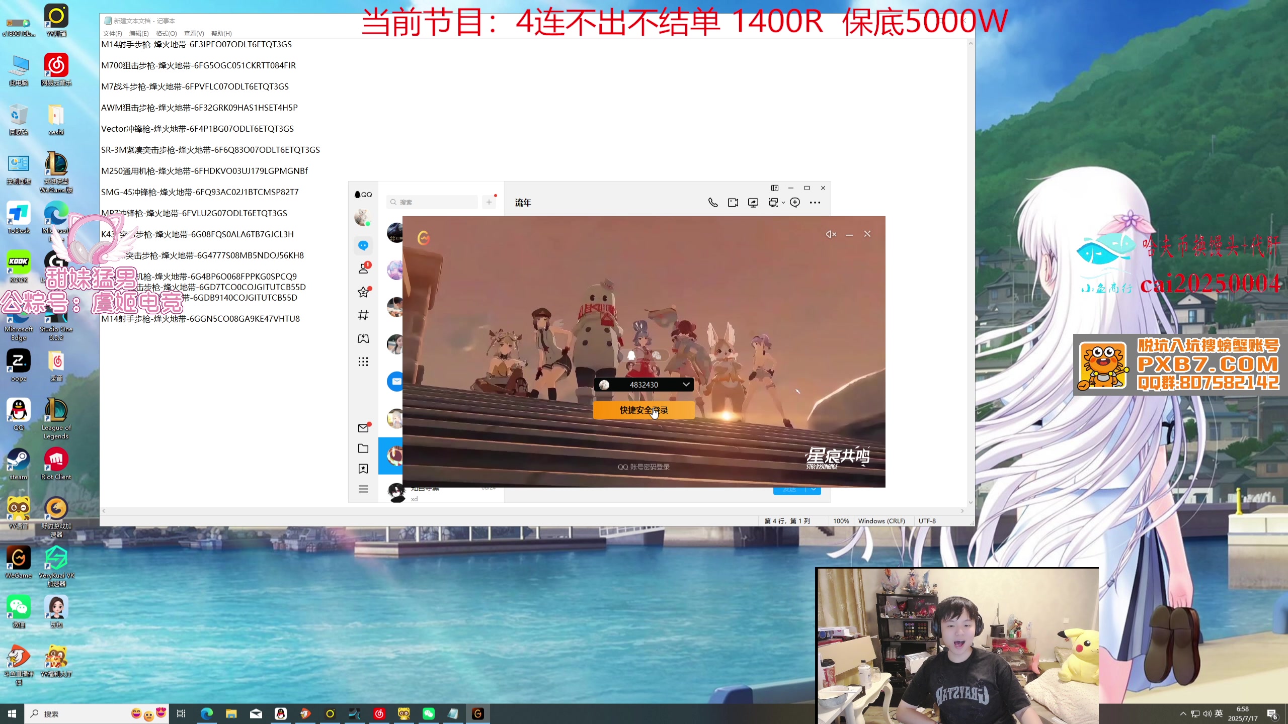The image size is (1288, 724).
Task: Open Notepad 文件(F) menu
Action: 113,33
